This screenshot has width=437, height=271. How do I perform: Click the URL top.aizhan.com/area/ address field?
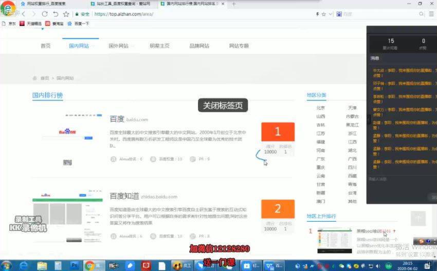click(124, 14)
